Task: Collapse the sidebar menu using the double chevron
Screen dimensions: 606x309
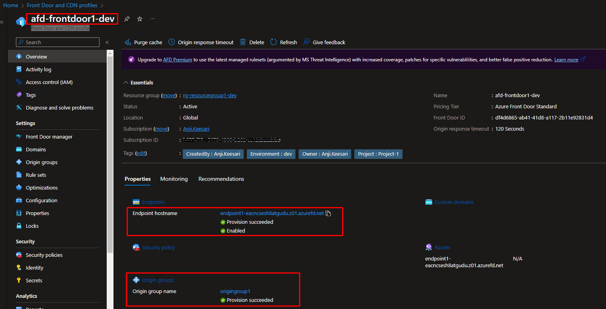Action: [107, 42]
